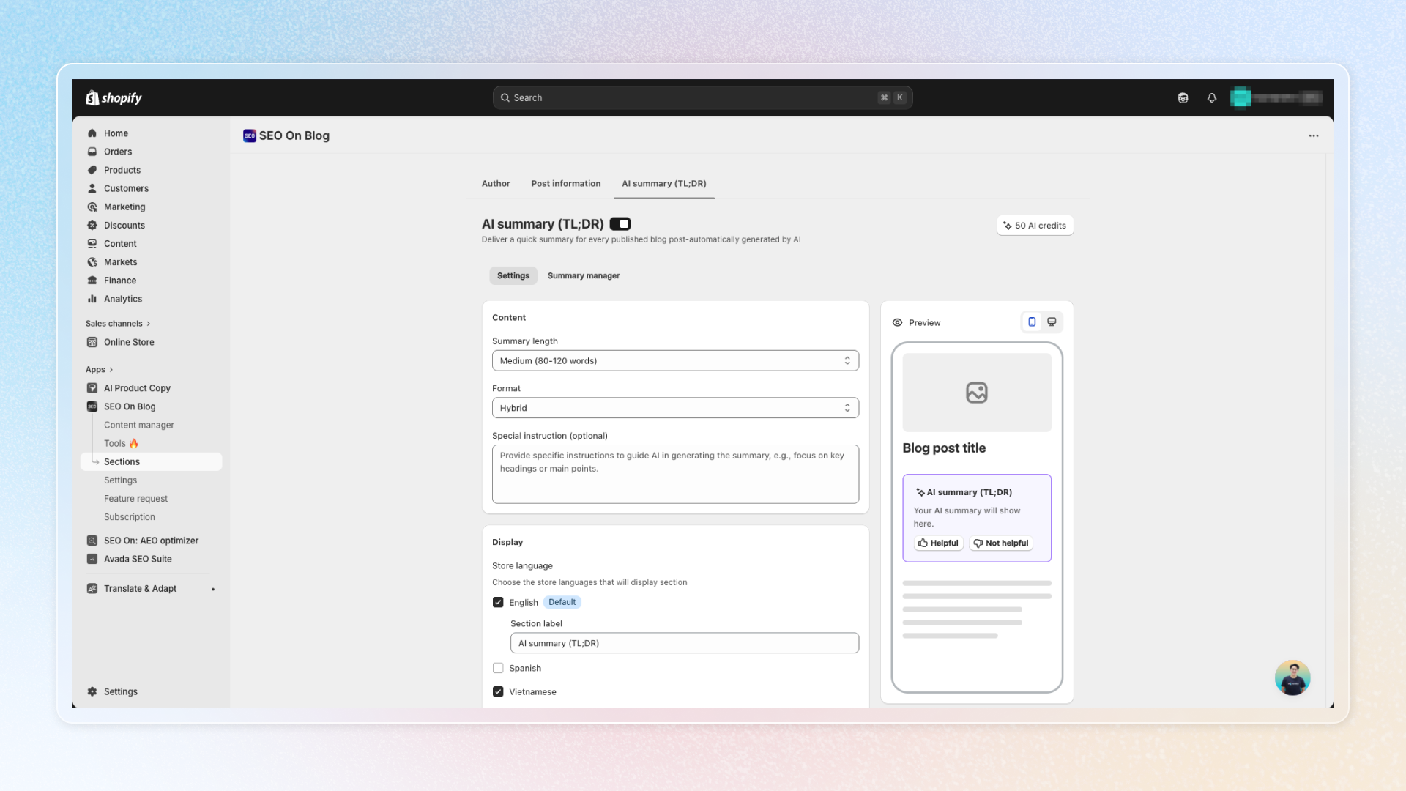Open the Format dropdown showing Hybrid
The height and width of the screenshot is (791, 1406).
click(x=674, y=408)
